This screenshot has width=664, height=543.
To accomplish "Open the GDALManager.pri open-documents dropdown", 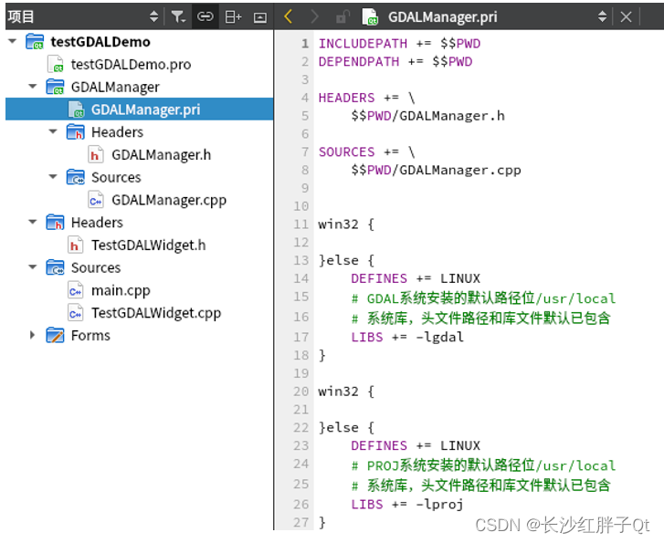I will point(602,17).
